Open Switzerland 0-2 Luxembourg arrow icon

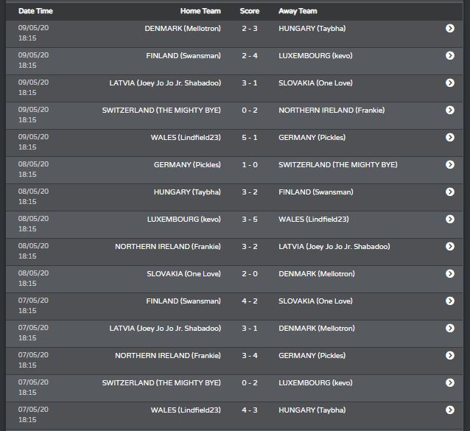point(449,383)
